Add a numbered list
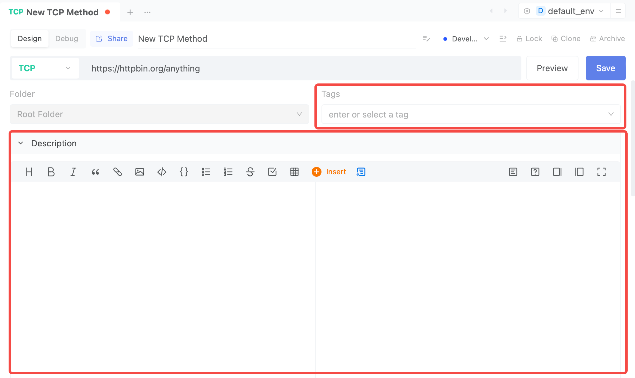 point(228,172)
